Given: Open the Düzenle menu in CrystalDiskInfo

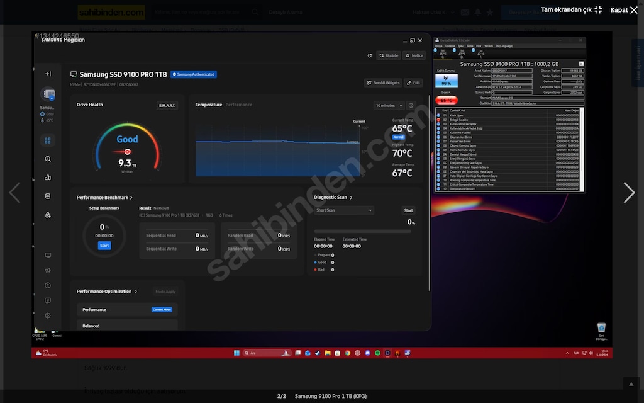Looking at the screenshot, I should [x=450, y=46].
